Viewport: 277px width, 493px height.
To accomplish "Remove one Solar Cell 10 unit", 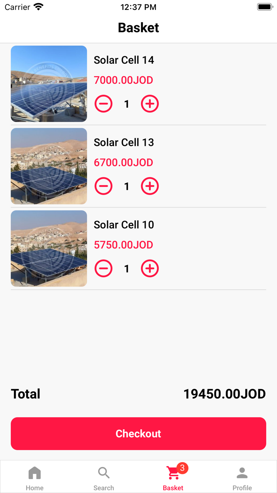I will pos(104,269).
